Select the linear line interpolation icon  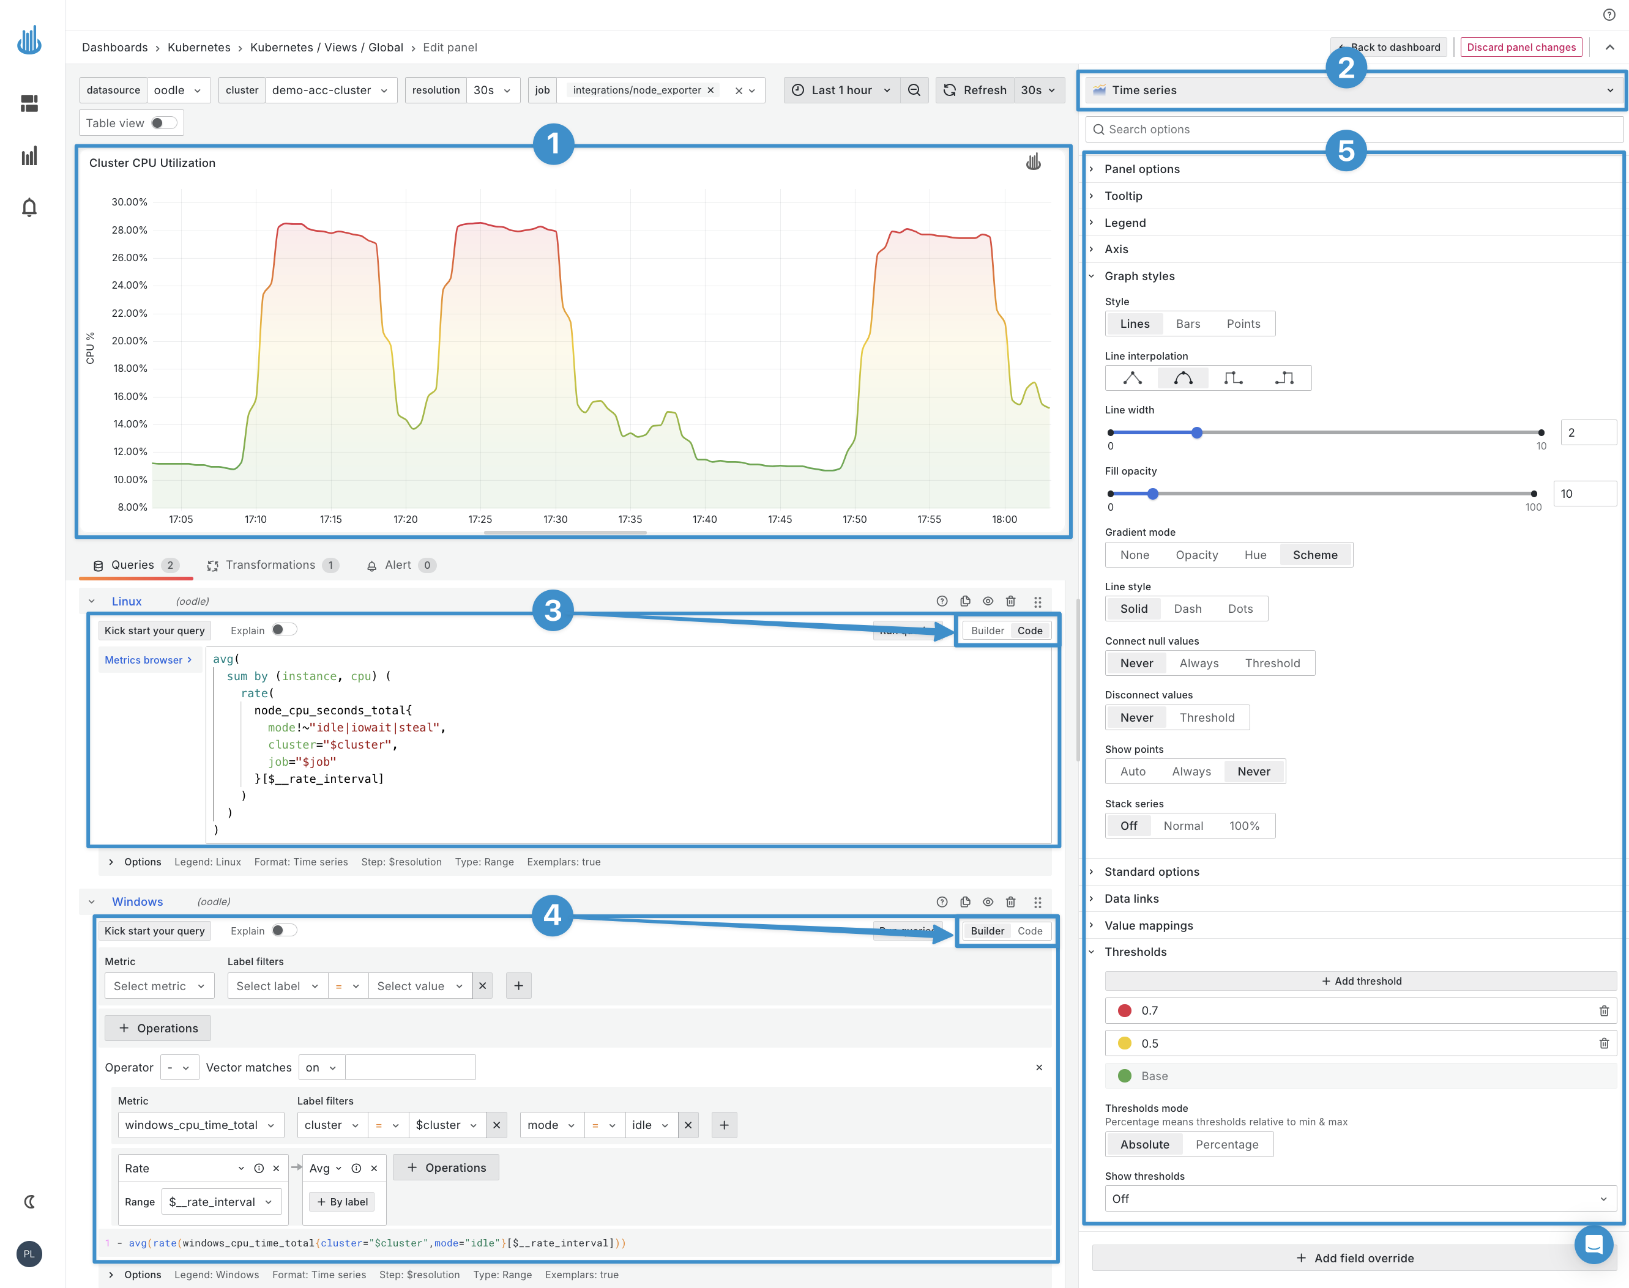pyautogui.click(x=1131, y=378)
